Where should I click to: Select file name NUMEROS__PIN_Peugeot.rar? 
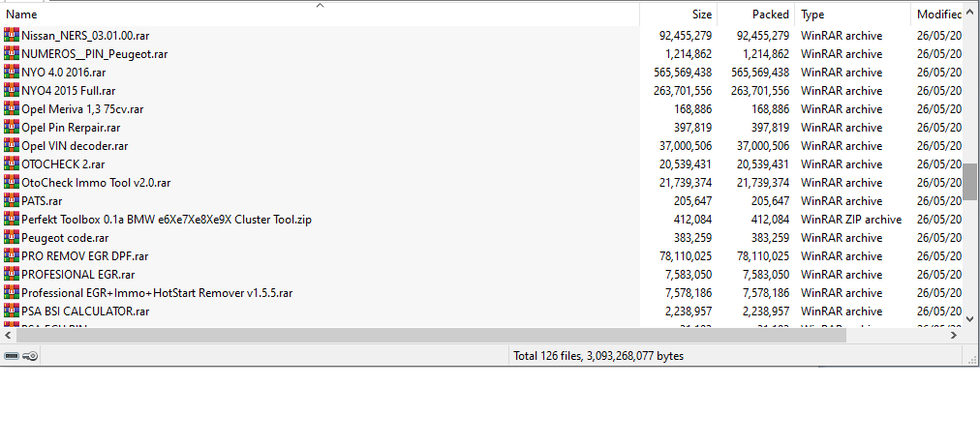point(94,53)
